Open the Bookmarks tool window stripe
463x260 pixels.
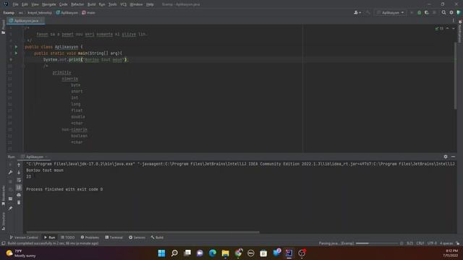click(x=3, y=195)
